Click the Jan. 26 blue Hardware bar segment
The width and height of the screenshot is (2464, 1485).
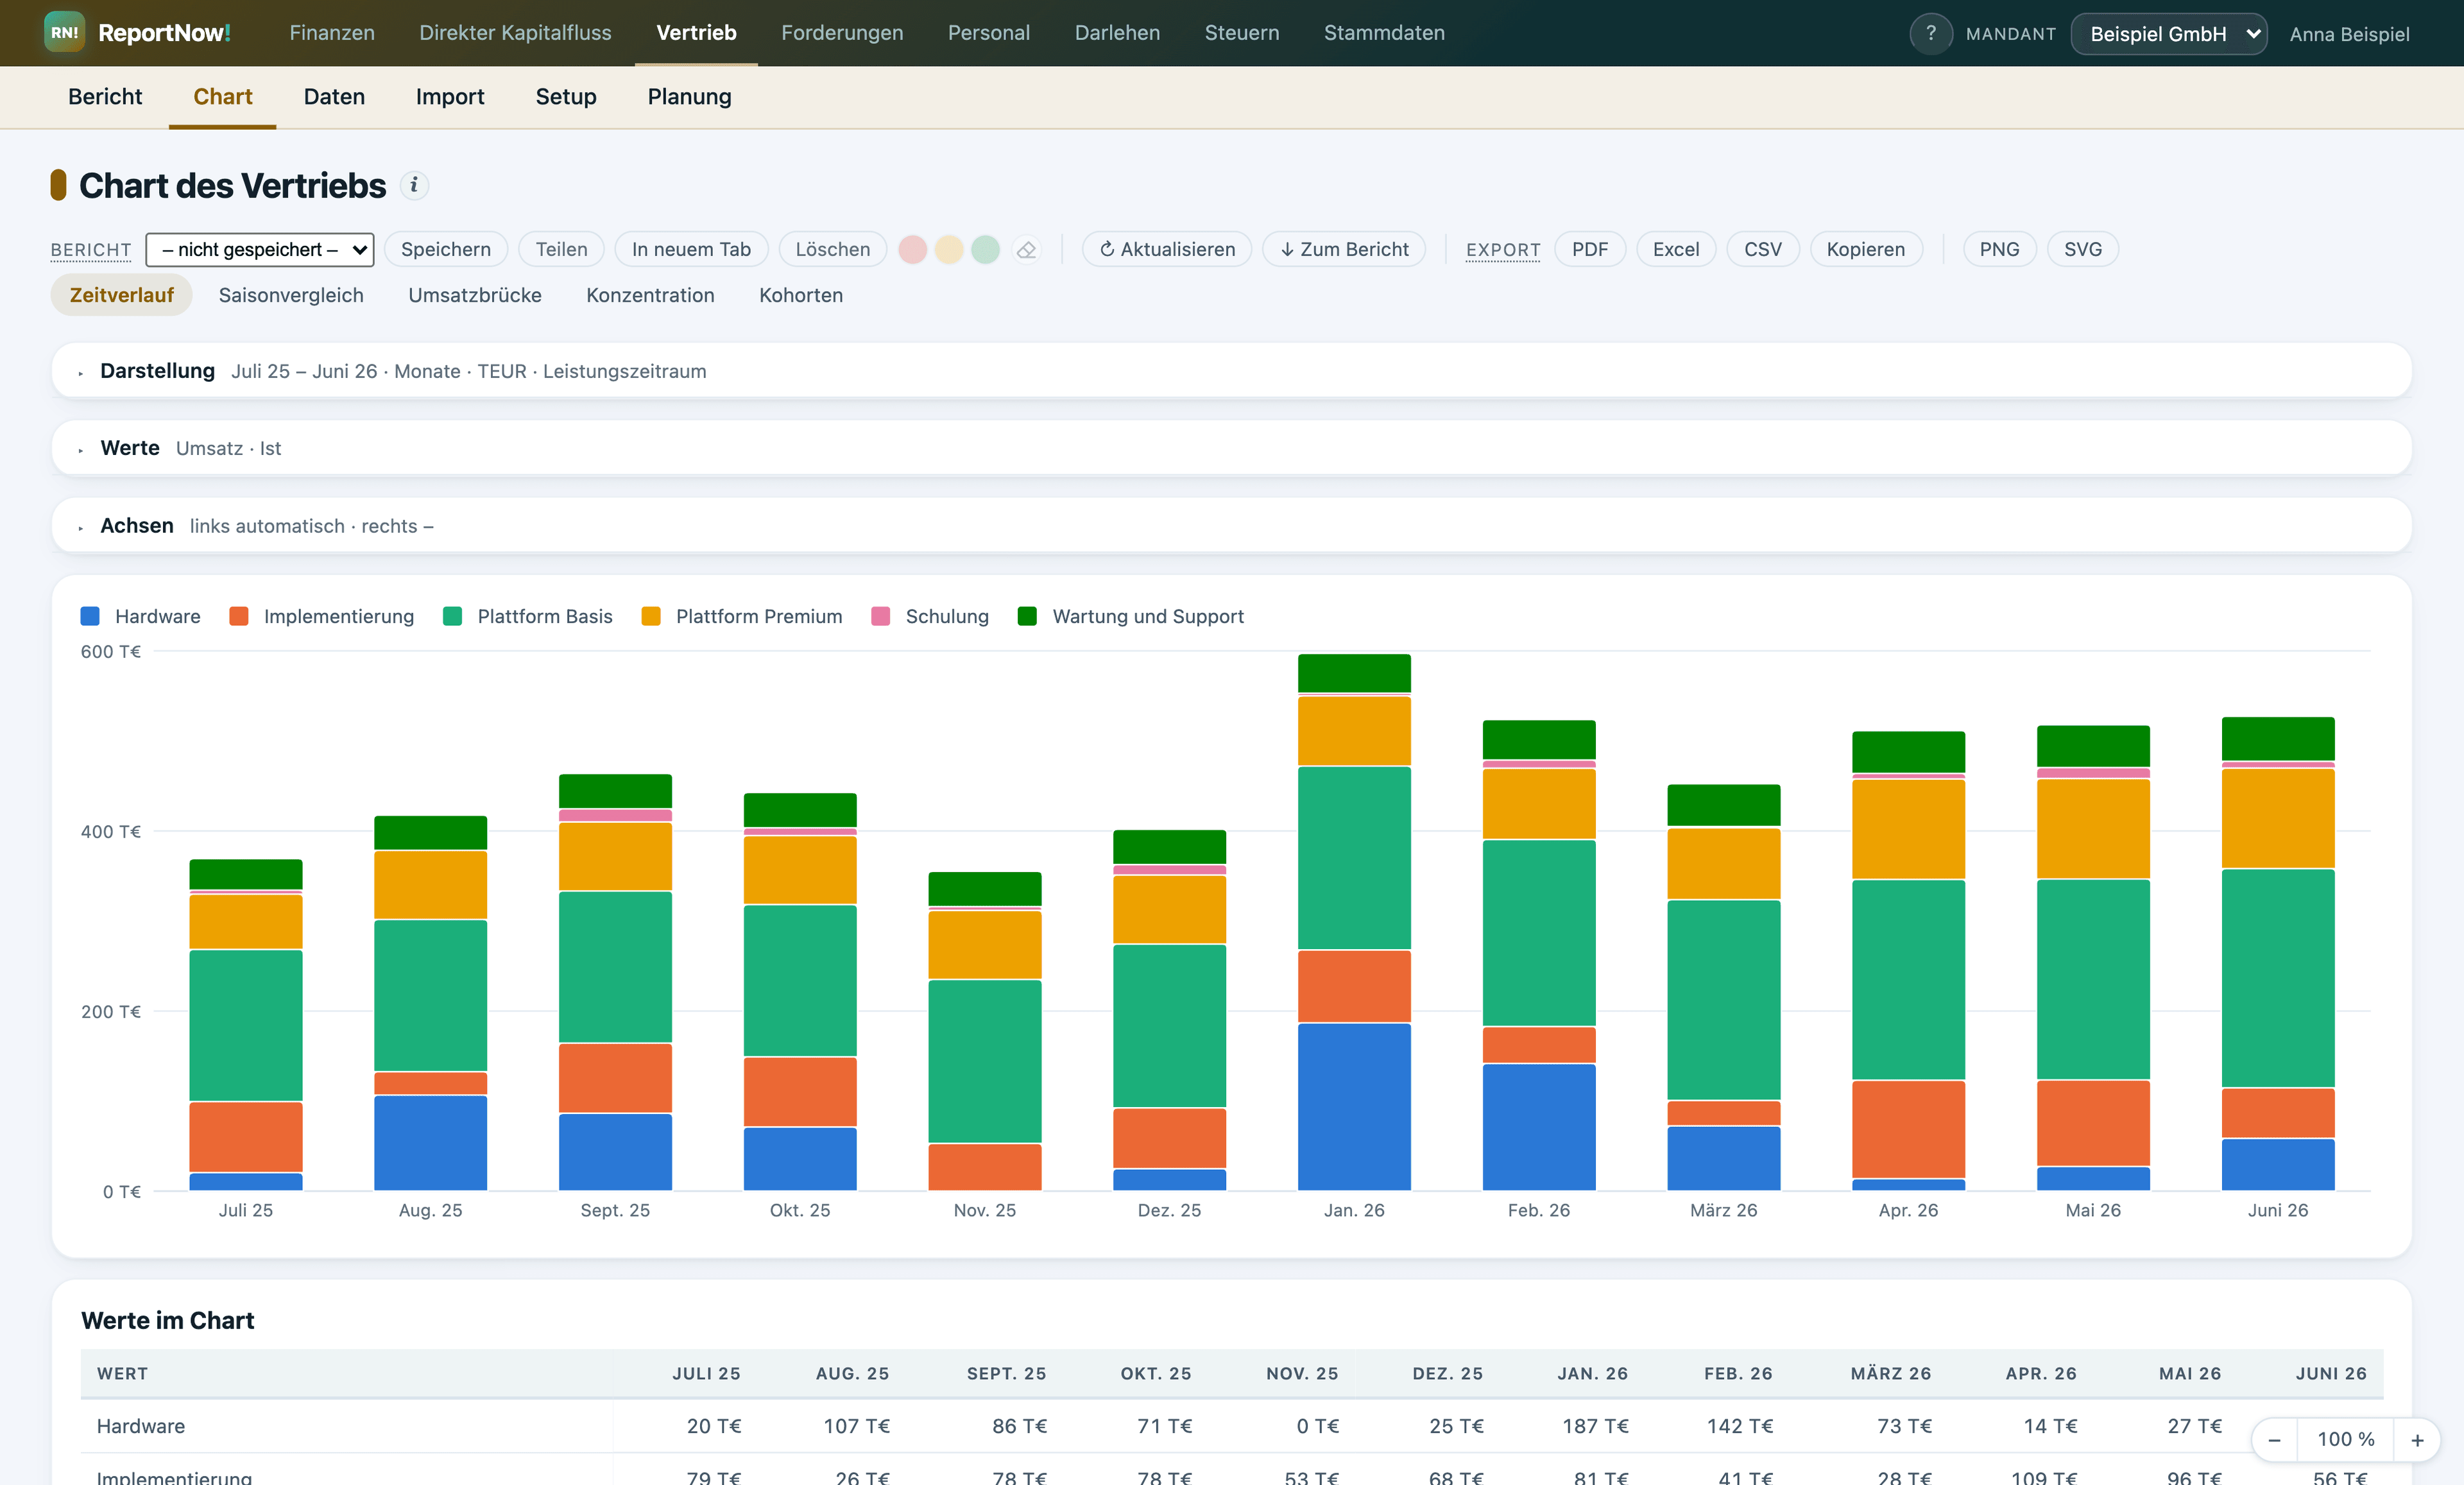coord(1354,1106)
